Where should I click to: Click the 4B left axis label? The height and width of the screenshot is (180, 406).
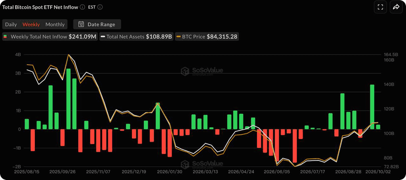(18, 55)
